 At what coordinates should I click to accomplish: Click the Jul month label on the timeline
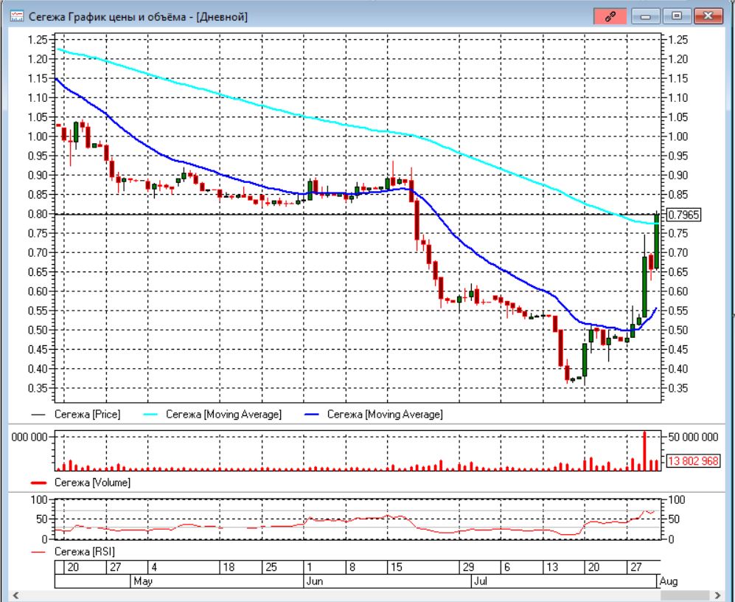pyautogui.click(x=480, y=581)
